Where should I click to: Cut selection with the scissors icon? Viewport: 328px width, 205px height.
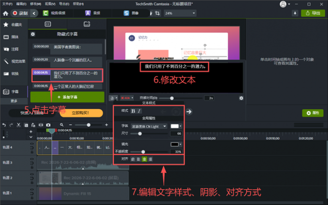[x=19, y=125]
